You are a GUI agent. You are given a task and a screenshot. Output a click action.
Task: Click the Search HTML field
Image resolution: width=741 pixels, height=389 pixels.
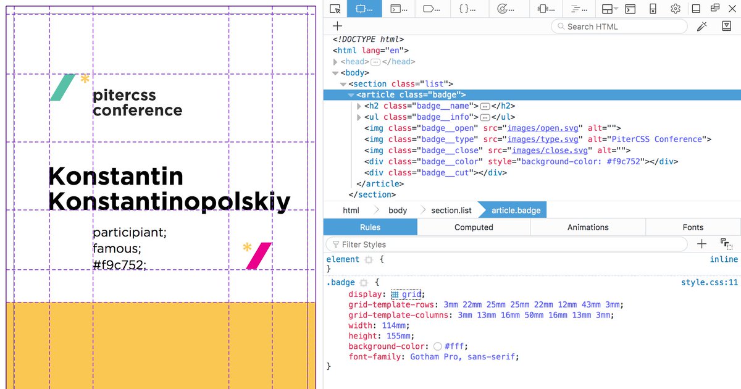[619, 27]
